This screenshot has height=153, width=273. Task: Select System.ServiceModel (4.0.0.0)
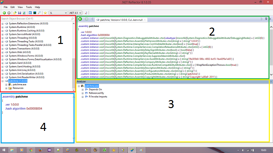pyautogui.click(x=24, y=34)
